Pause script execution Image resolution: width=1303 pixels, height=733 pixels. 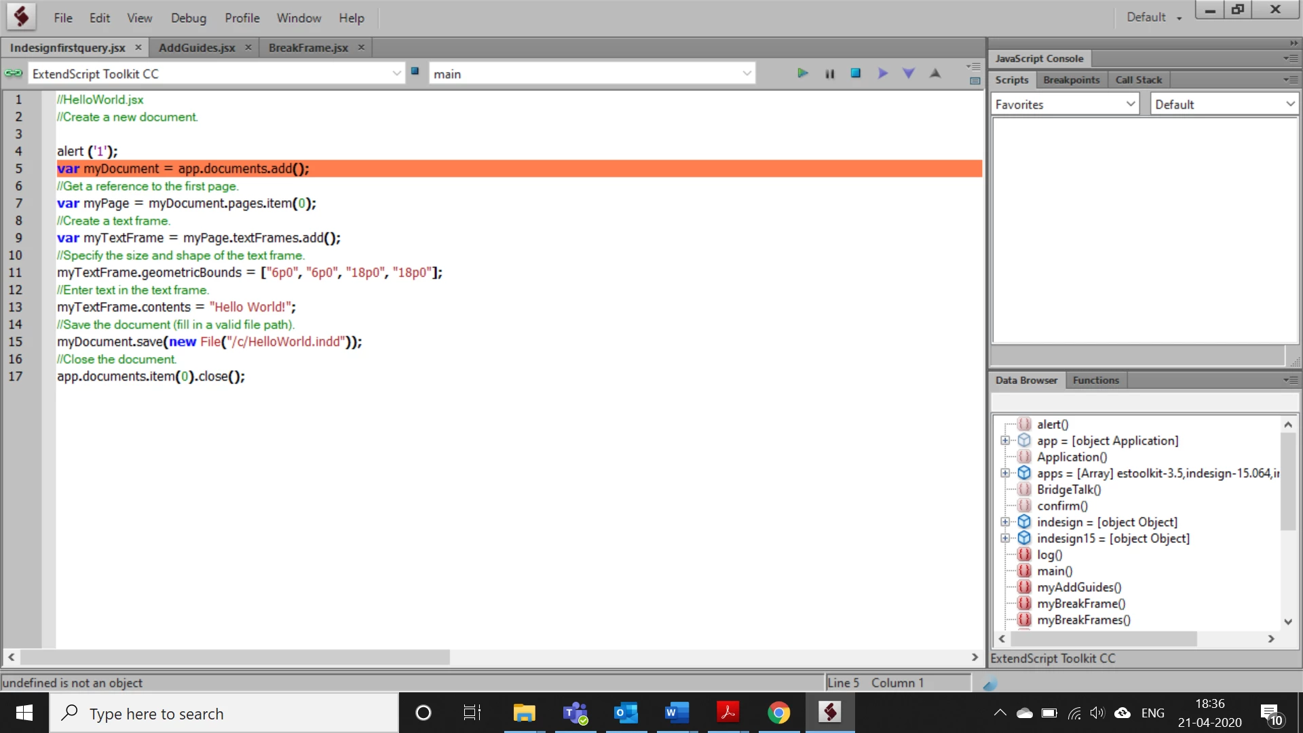coord(829,73)
